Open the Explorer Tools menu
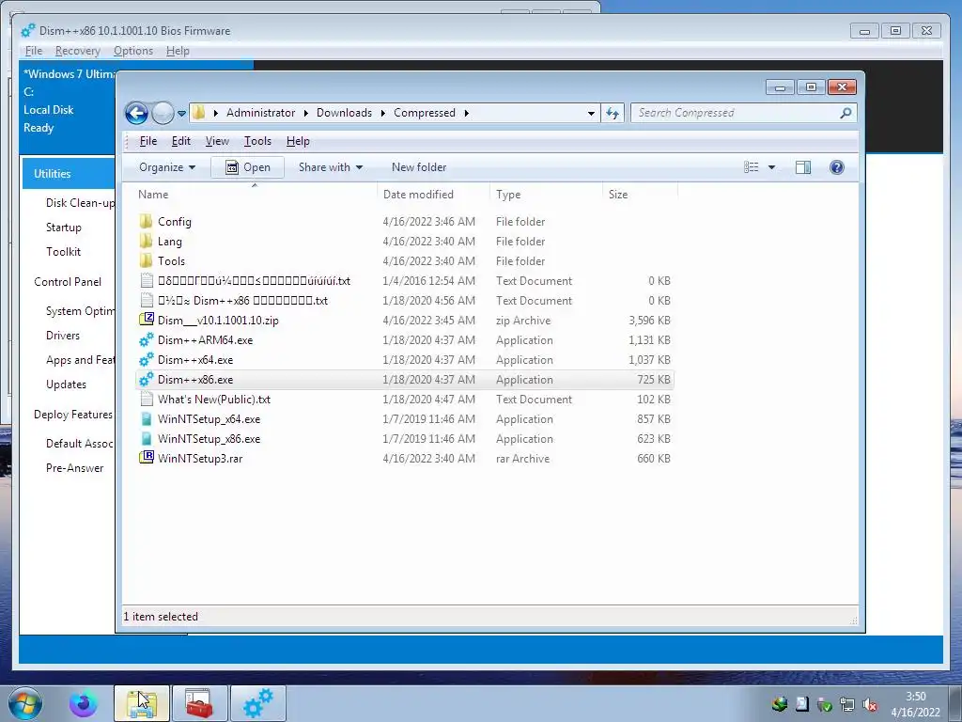 pos(257,141)
